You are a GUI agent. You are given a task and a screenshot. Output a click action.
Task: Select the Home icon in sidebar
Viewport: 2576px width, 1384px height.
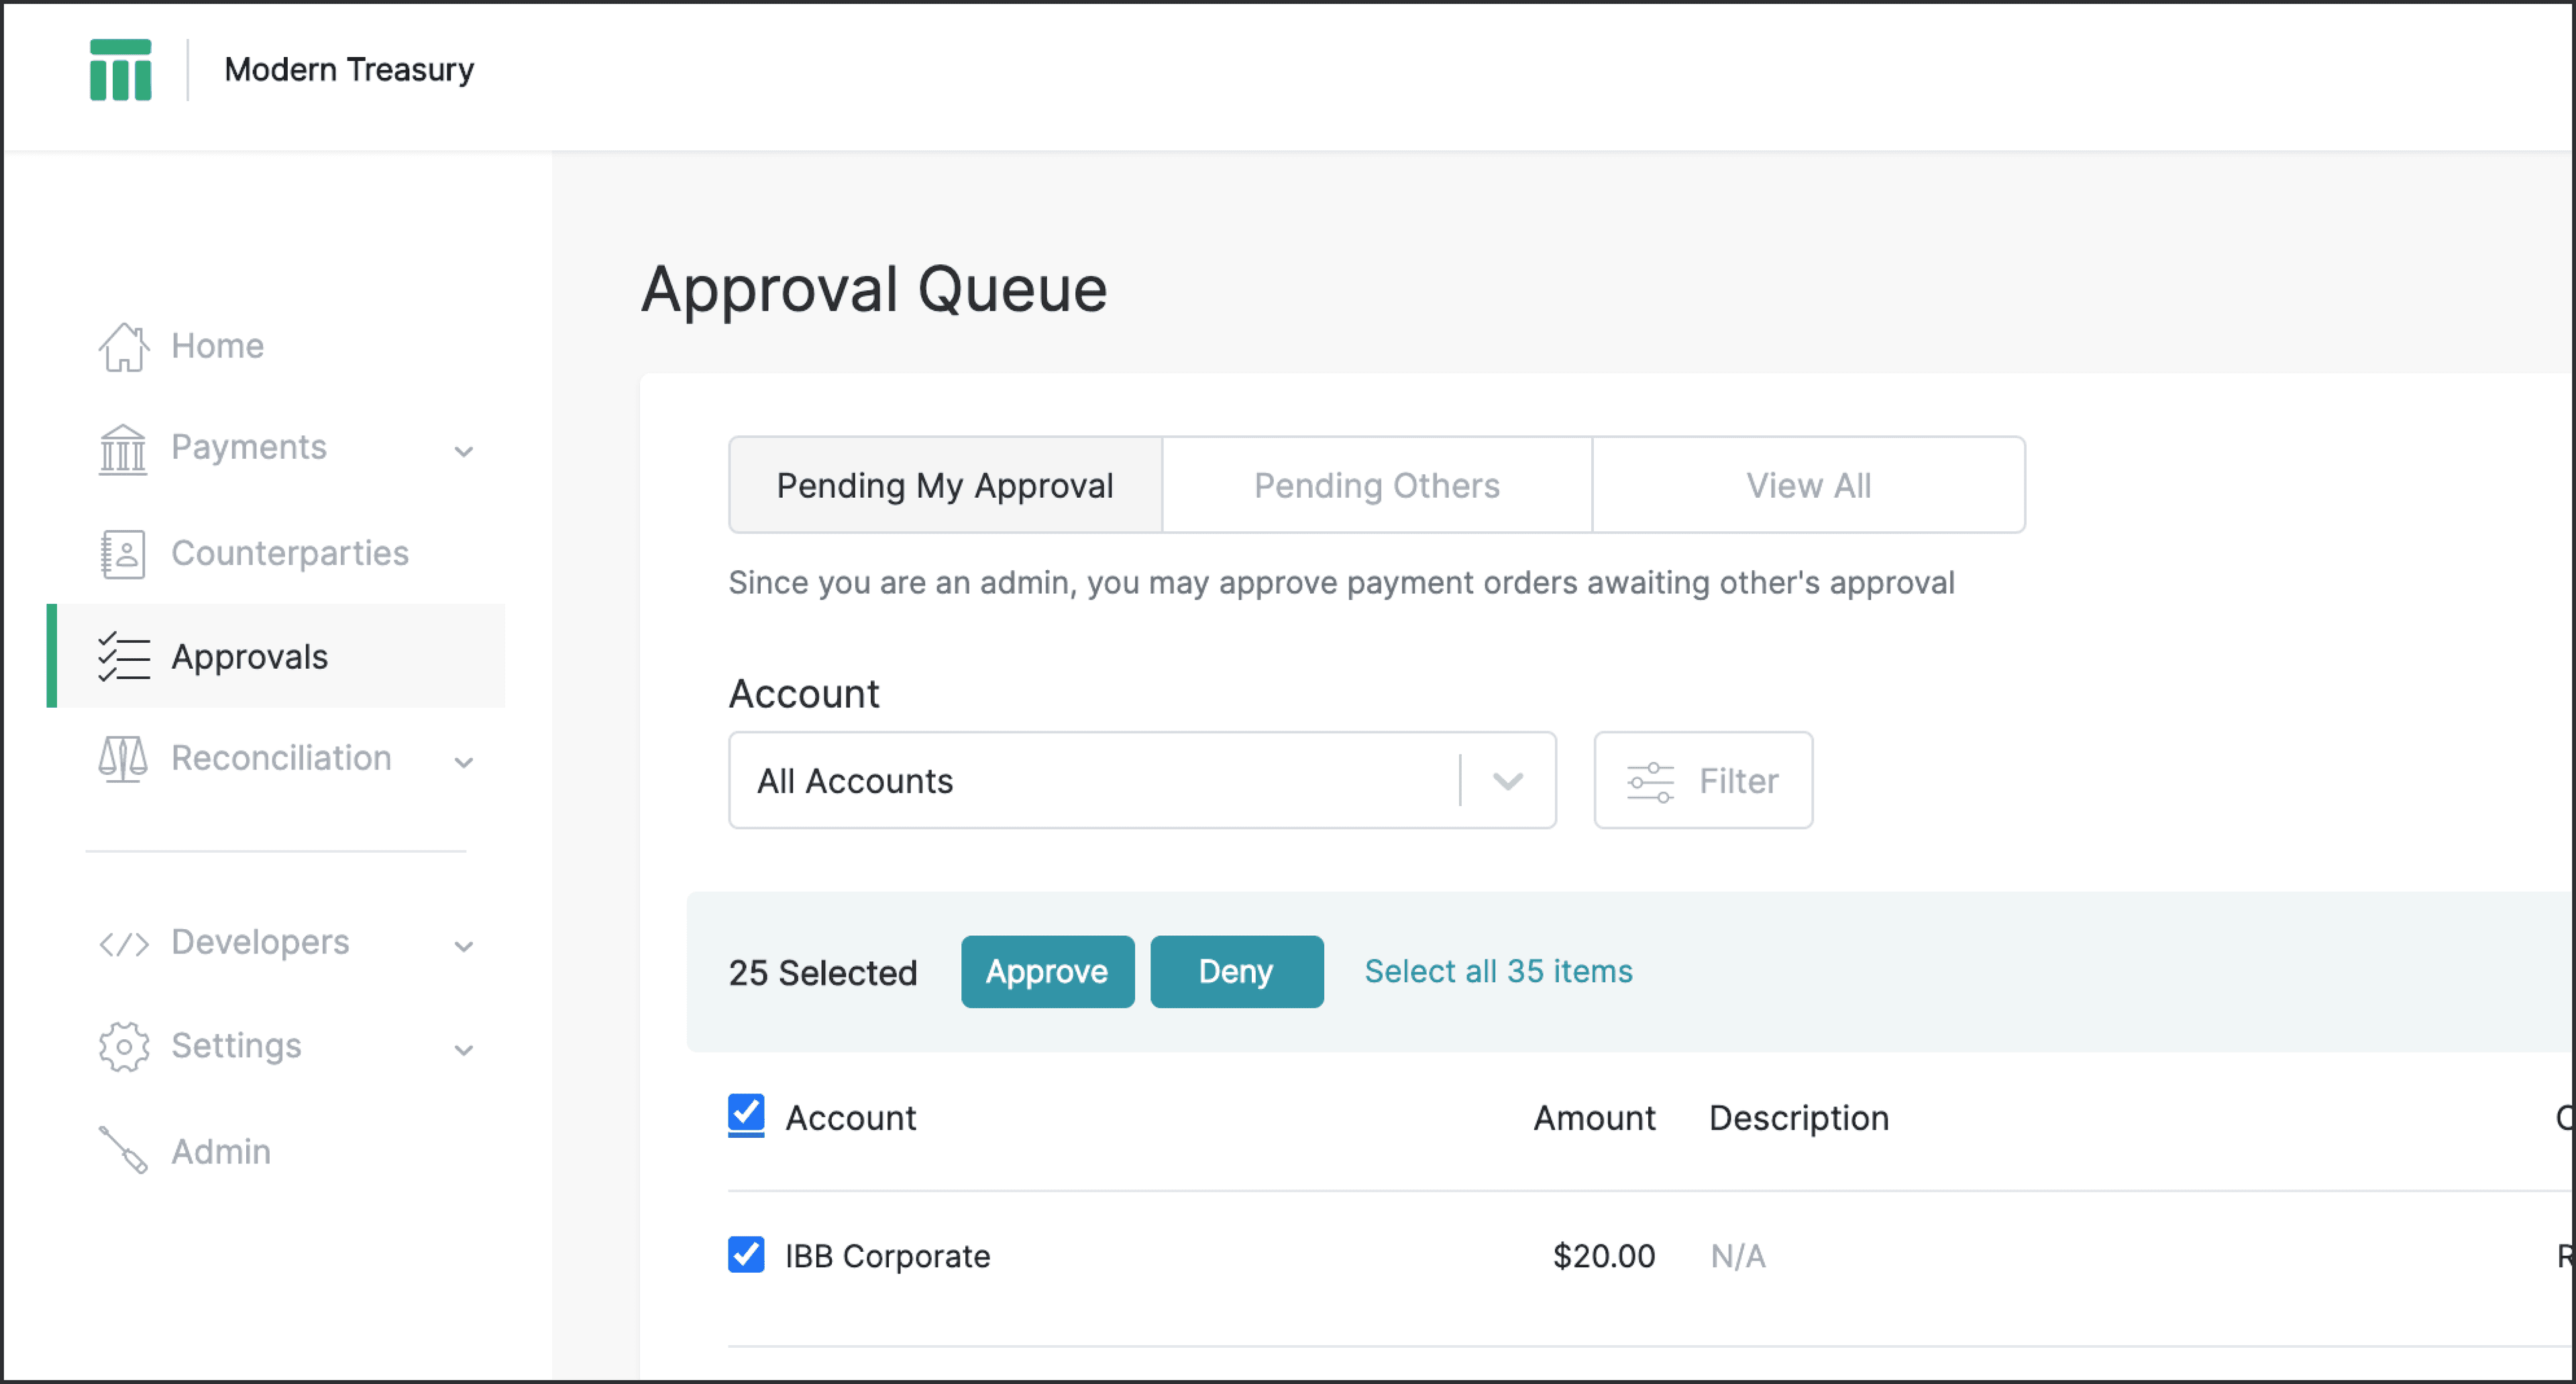(122, 345)
